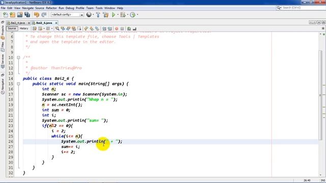
Task: Collapse the Javadoc comment fold at line 10
Action: pyautogui.click(x=18, y=57)
